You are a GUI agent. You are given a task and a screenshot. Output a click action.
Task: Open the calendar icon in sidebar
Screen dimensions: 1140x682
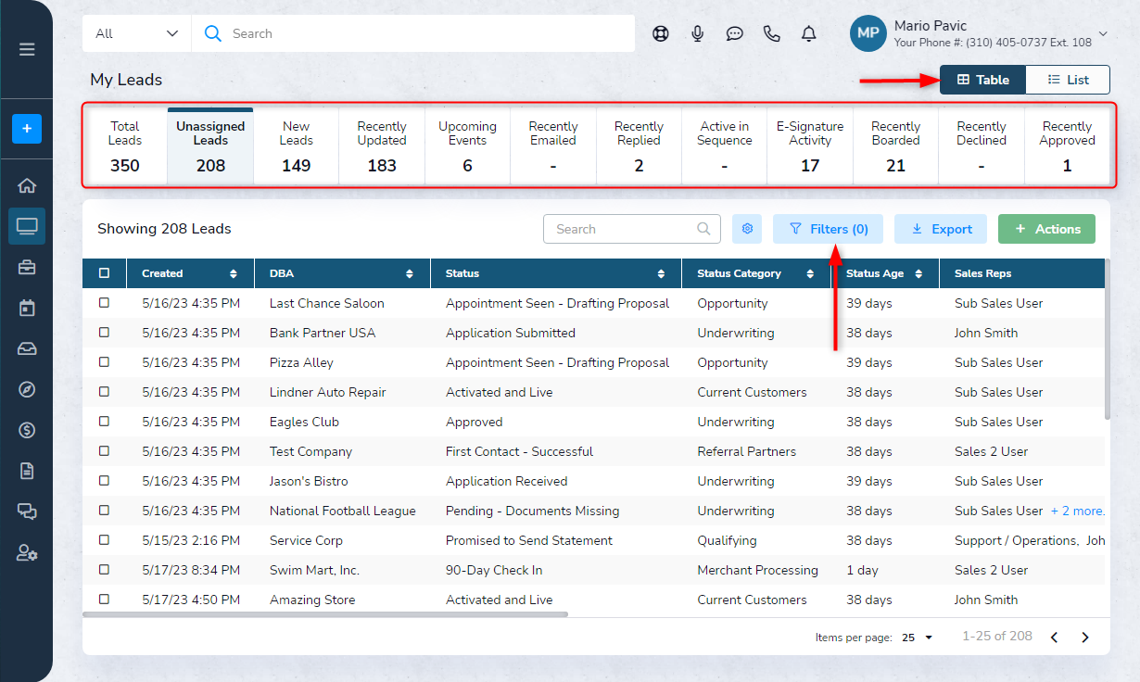point(27,308)
